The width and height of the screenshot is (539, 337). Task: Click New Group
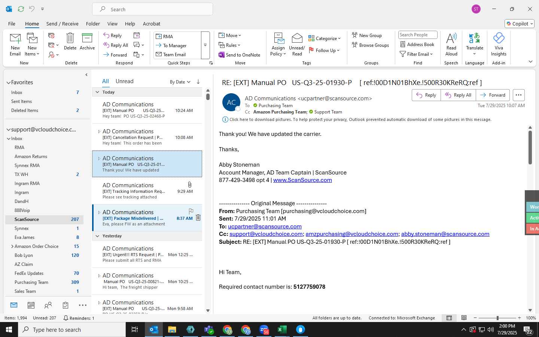click(x=367, y=35)
